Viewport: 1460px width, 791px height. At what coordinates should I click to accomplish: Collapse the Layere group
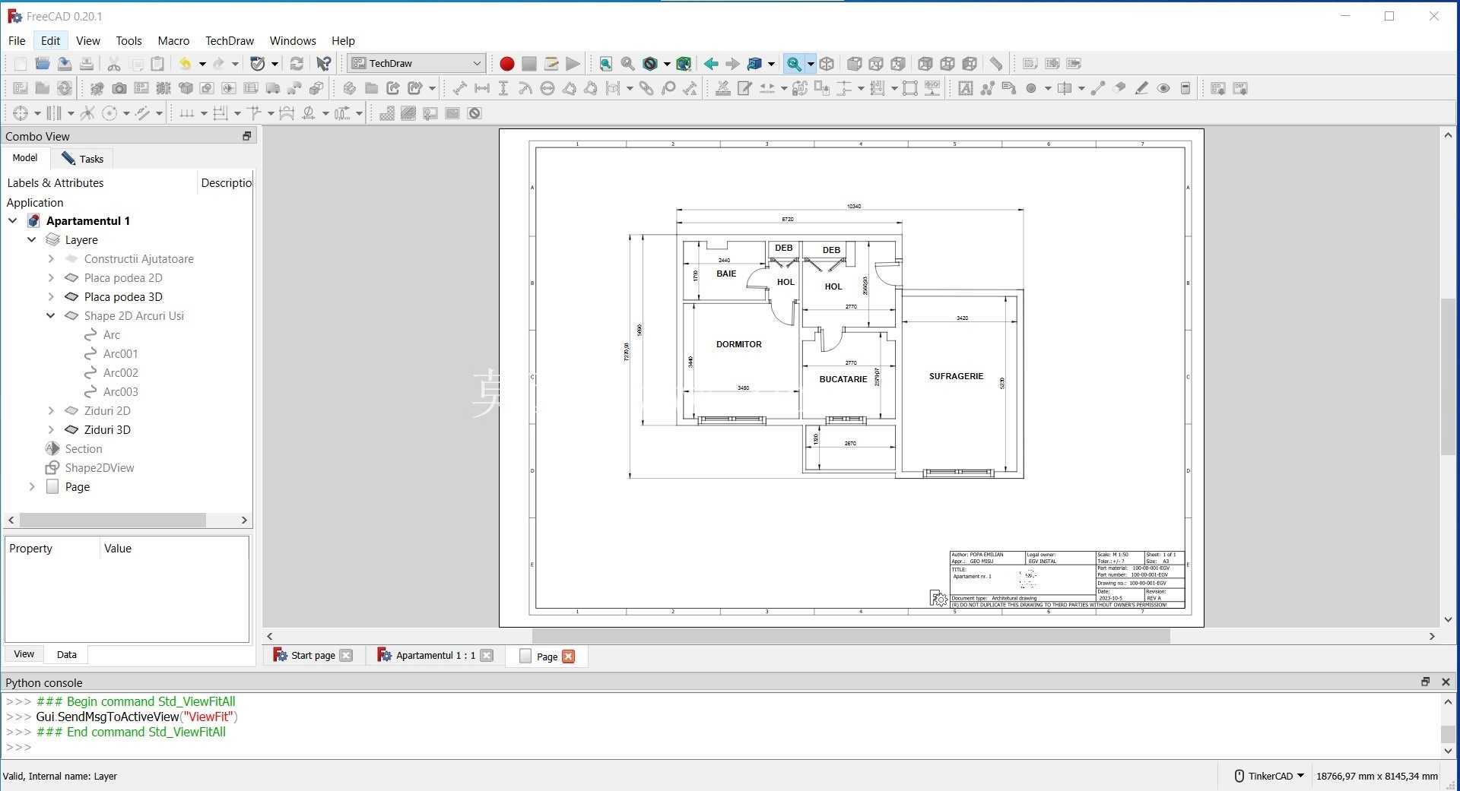click(32, 240)
